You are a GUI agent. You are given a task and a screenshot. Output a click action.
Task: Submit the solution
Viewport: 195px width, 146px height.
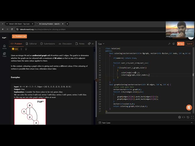(x=190, y=44)
